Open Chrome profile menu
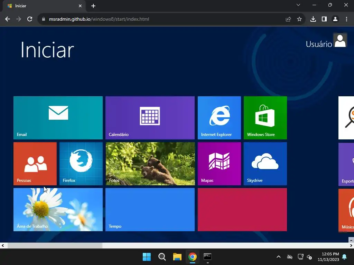The image size is (354, 265). (x=335, y=19)
